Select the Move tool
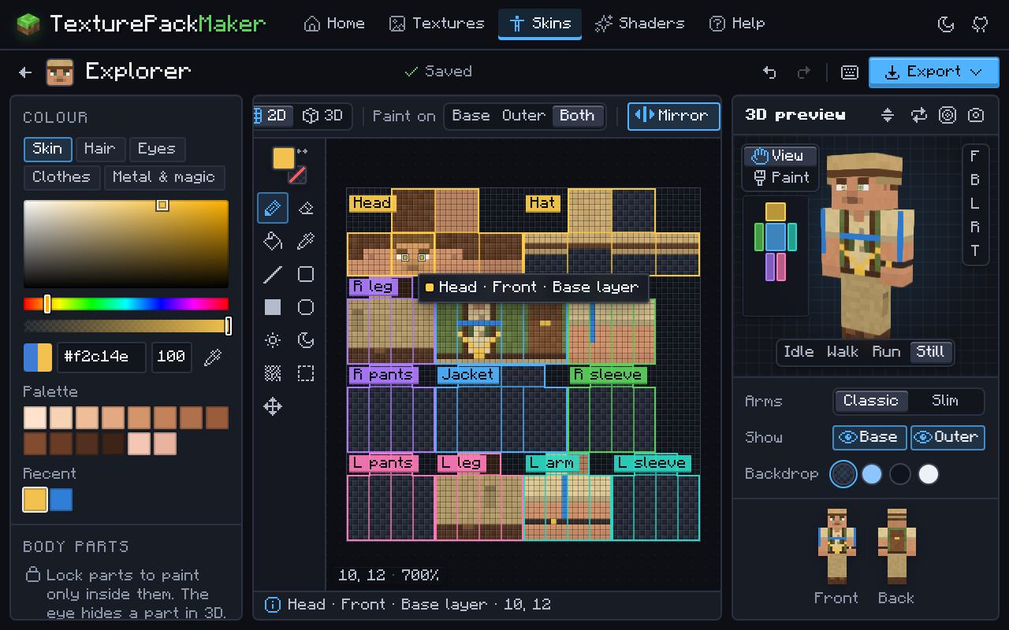 [273, 406]
